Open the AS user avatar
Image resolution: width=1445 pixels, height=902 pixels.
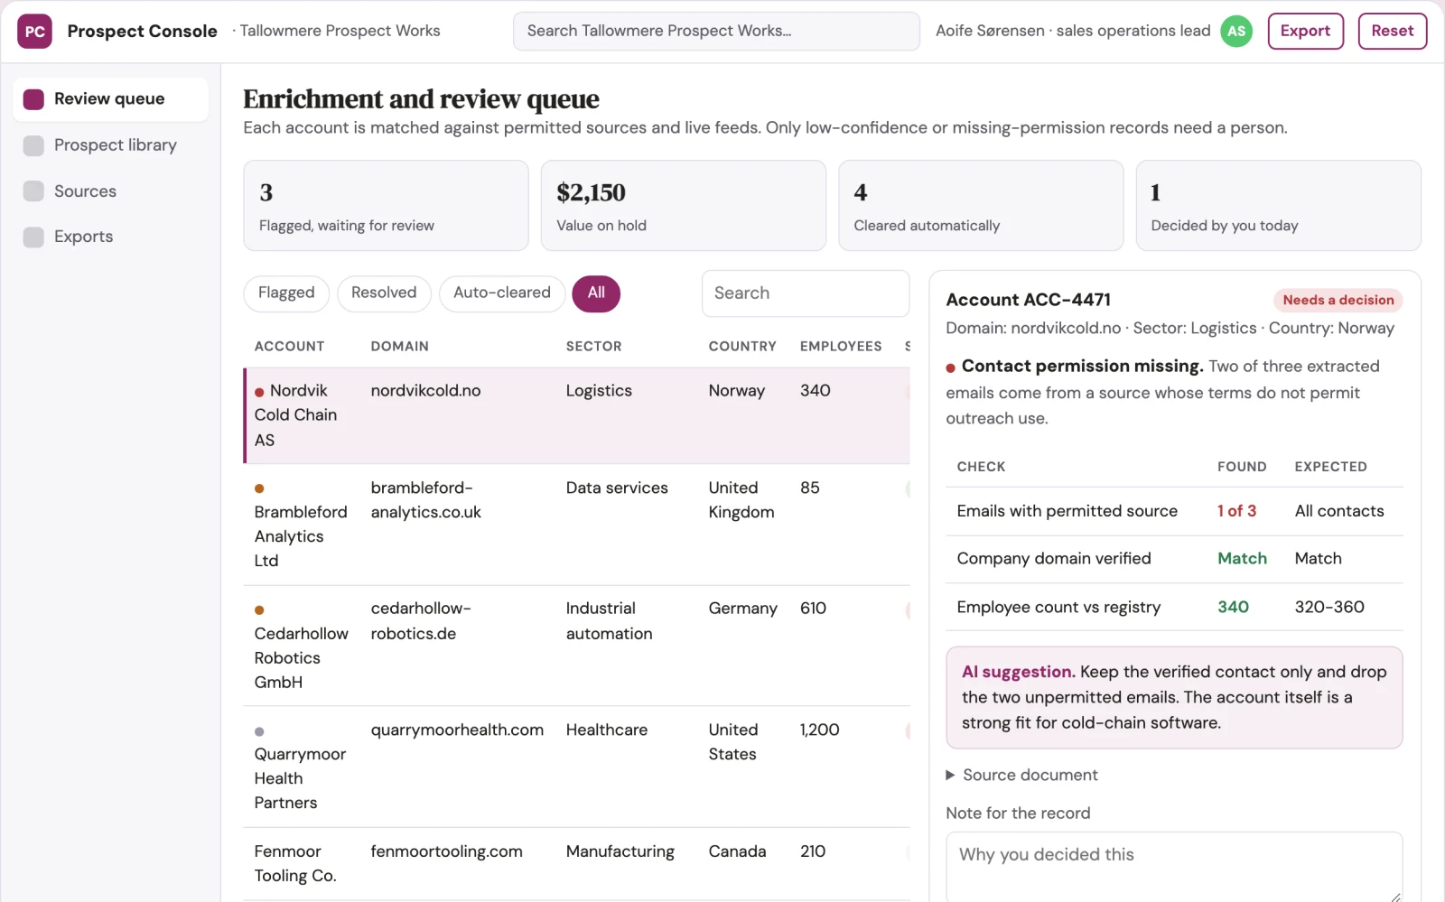point(1236,32)
